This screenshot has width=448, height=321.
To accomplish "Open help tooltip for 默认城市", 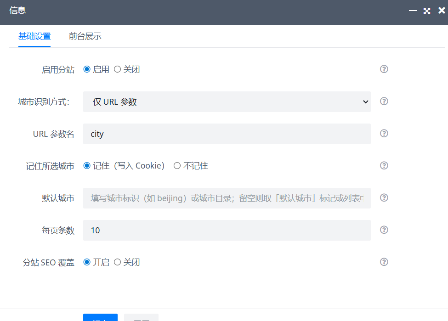I will tap(384, 197).
